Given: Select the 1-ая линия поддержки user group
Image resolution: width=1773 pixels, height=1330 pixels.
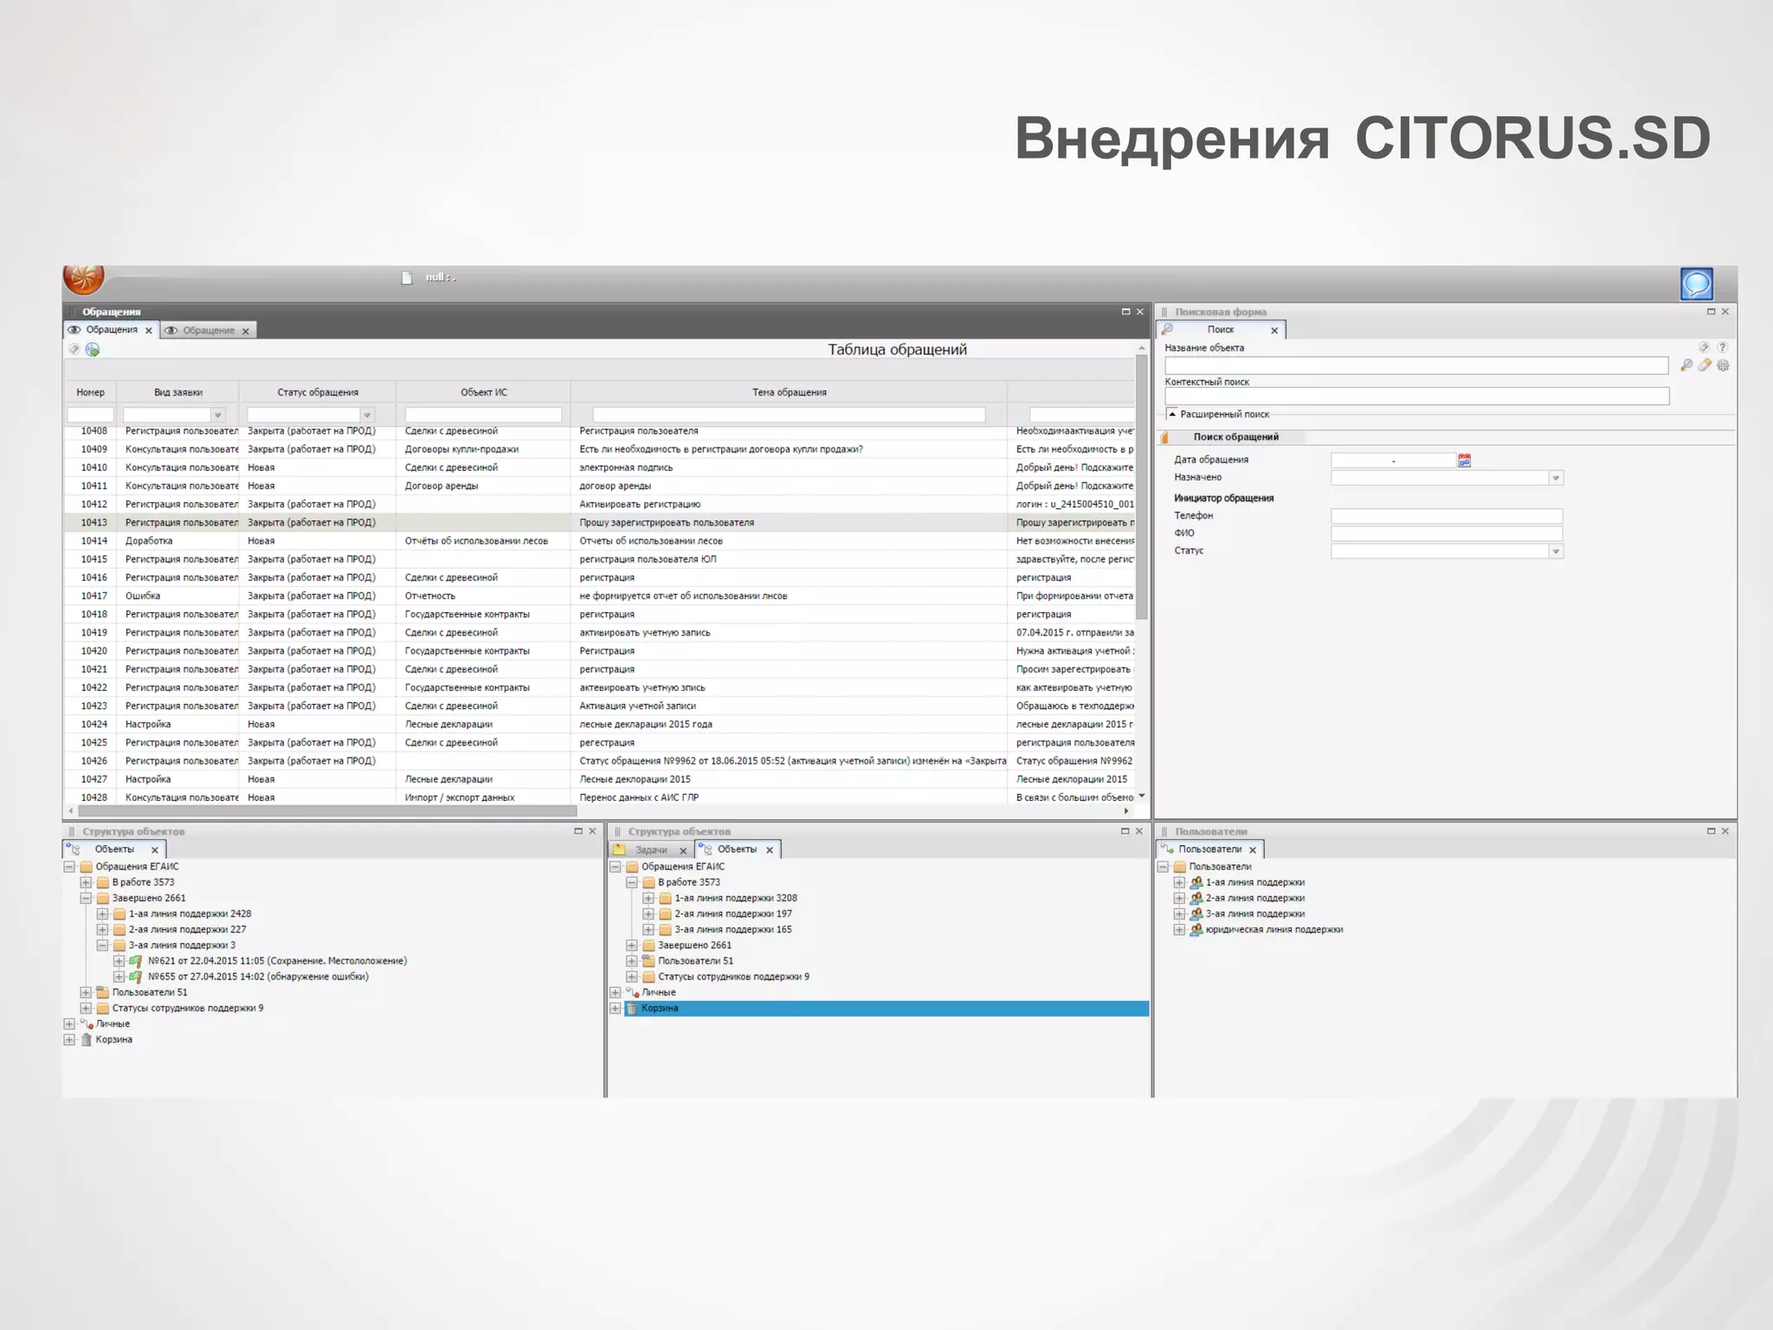Looking at the screenshot, I should (1255, 883).
